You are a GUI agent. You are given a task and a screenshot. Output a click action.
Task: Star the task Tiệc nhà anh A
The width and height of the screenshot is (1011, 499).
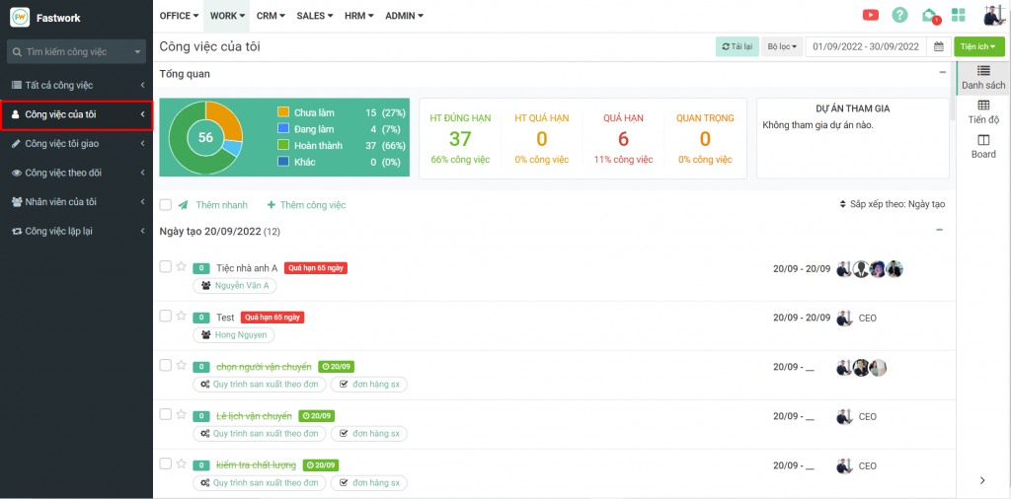181,266
